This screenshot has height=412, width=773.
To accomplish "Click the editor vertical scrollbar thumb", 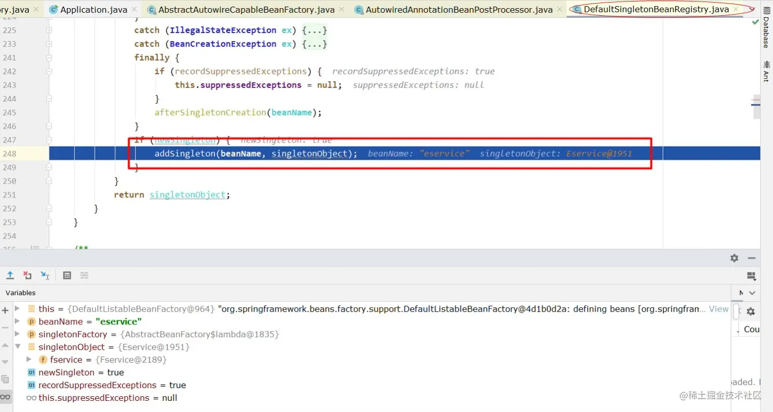I will (x=756, y=107).
